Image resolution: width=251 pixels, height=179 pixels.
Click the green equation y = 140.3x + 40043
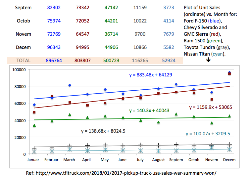click(x=149, y=111)
